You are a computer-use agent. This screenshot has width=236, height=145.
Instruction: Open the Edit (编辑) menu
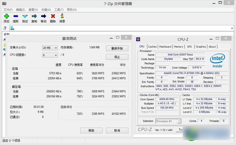pos(21,10)
